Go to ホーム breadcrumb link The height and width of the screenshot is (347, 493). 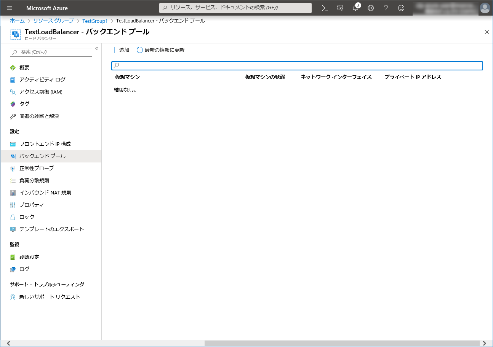click(x=17, y=21)
